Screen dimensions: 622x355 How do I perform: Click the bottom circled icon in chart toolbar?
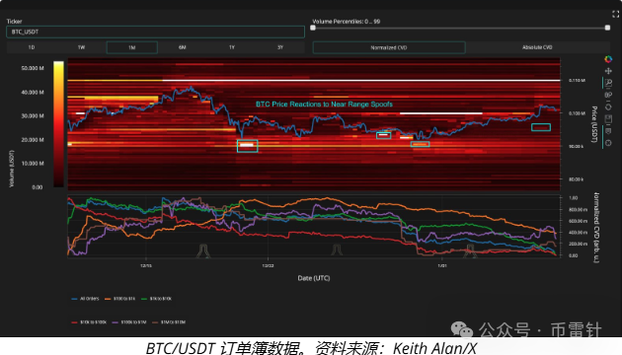pos(608,143)
